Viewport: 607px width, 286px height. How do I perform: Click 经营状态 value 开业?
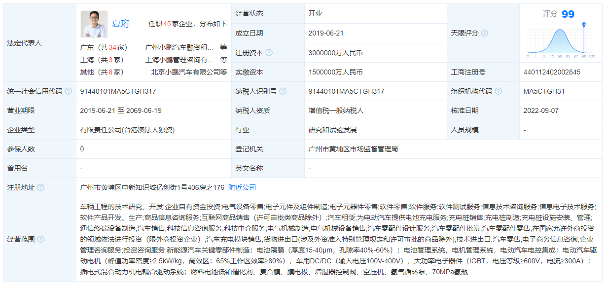(315, 14)
